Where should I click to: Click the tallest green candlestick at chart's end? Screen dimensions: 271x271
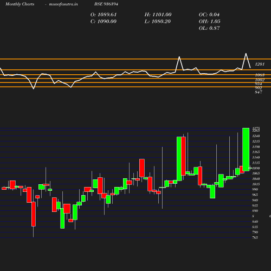point(246,150)
